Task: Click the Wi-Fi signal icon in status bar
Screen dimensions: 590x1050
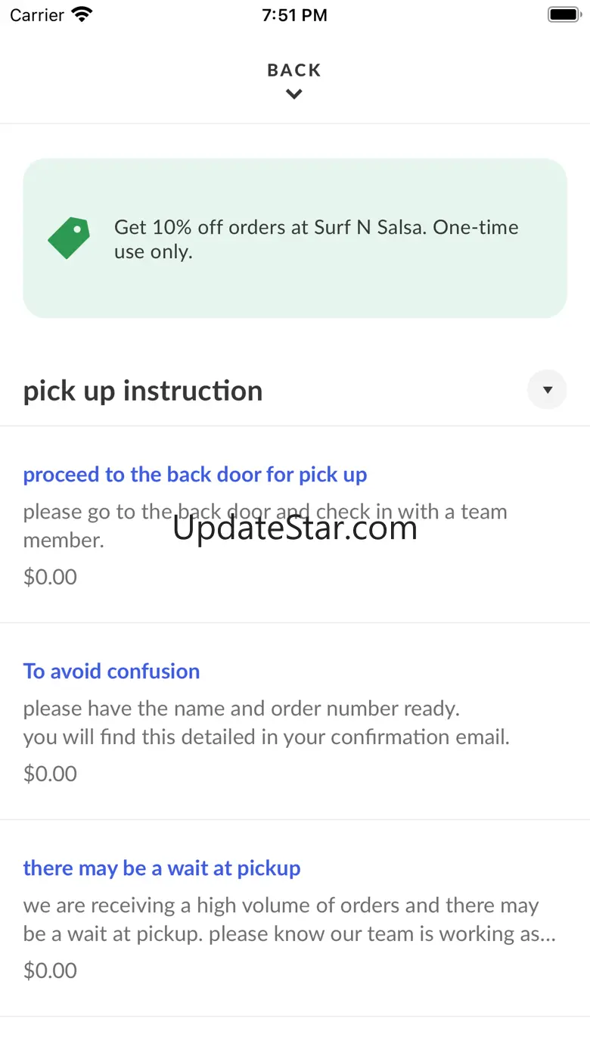Action: 81,14
